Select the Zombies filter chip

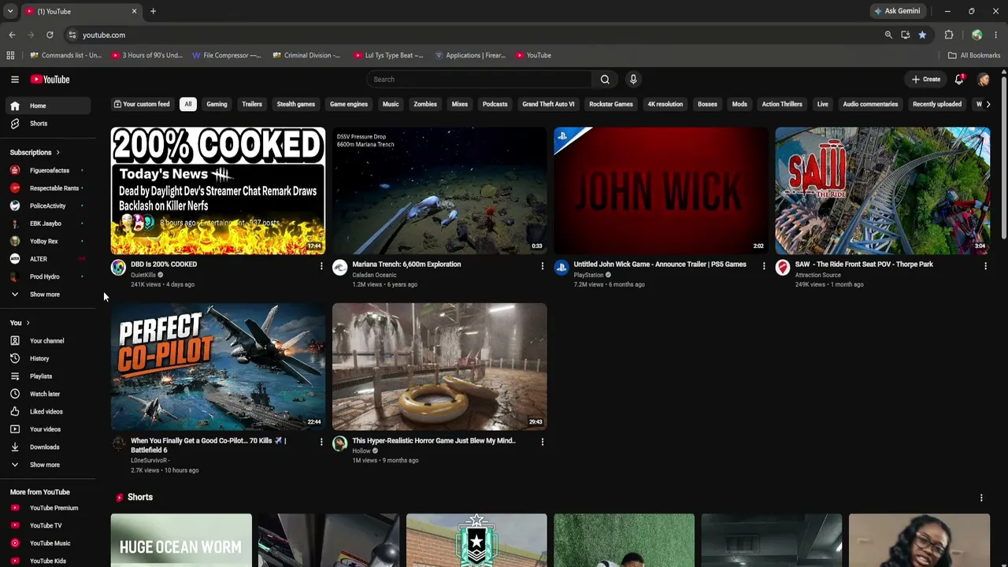[425, 104]
